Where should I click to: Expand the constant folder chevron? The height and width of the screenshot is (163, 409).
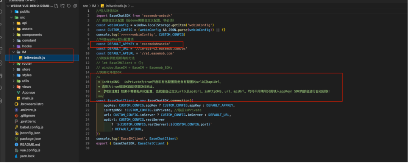[14, 40]
